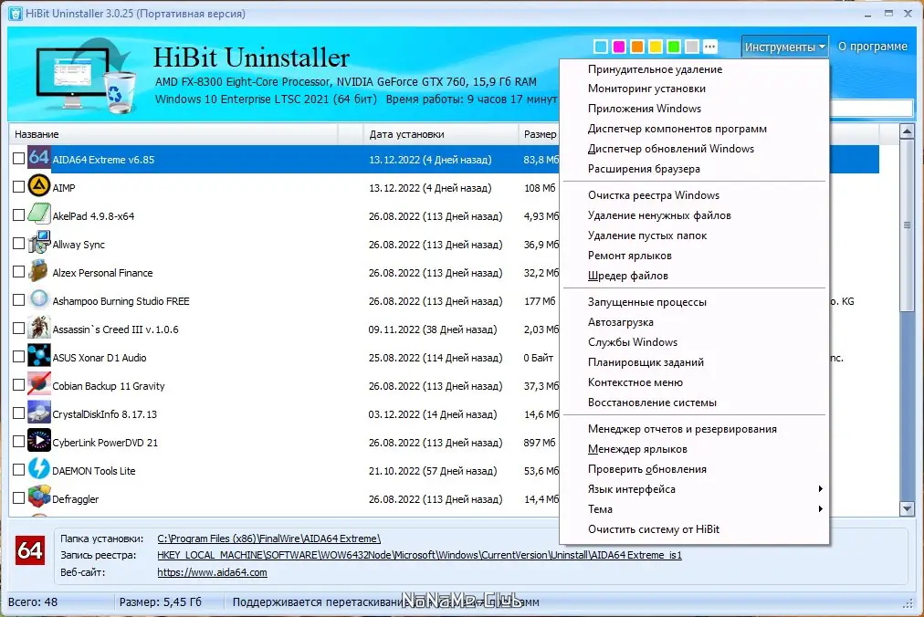The image size is (924, 617).
Task: Open the AIDA64 install folder path link
Action: click(268, 539)
